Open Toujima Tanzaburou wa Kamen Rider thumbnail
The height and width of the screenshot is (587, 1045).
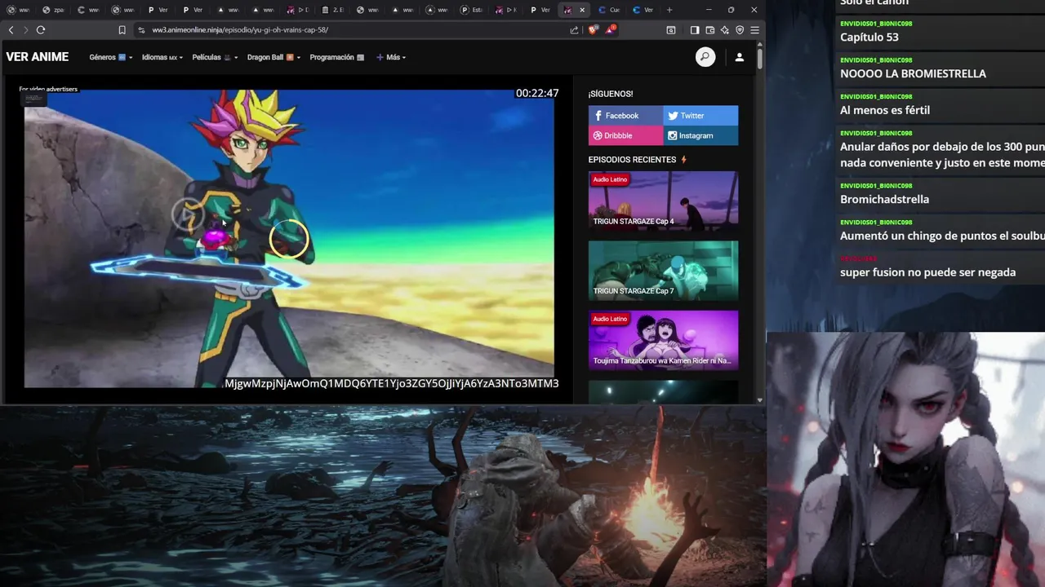tap(663, 340)
